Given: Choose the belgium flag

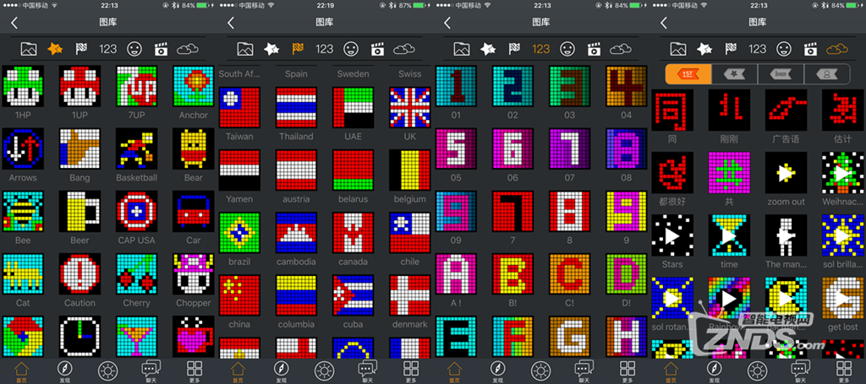Looking at the screenshot, I should [410, 170].
